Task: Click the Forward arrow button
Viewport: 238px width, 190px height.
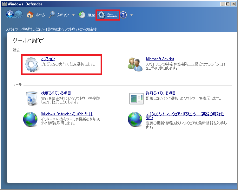Action: 18,15
